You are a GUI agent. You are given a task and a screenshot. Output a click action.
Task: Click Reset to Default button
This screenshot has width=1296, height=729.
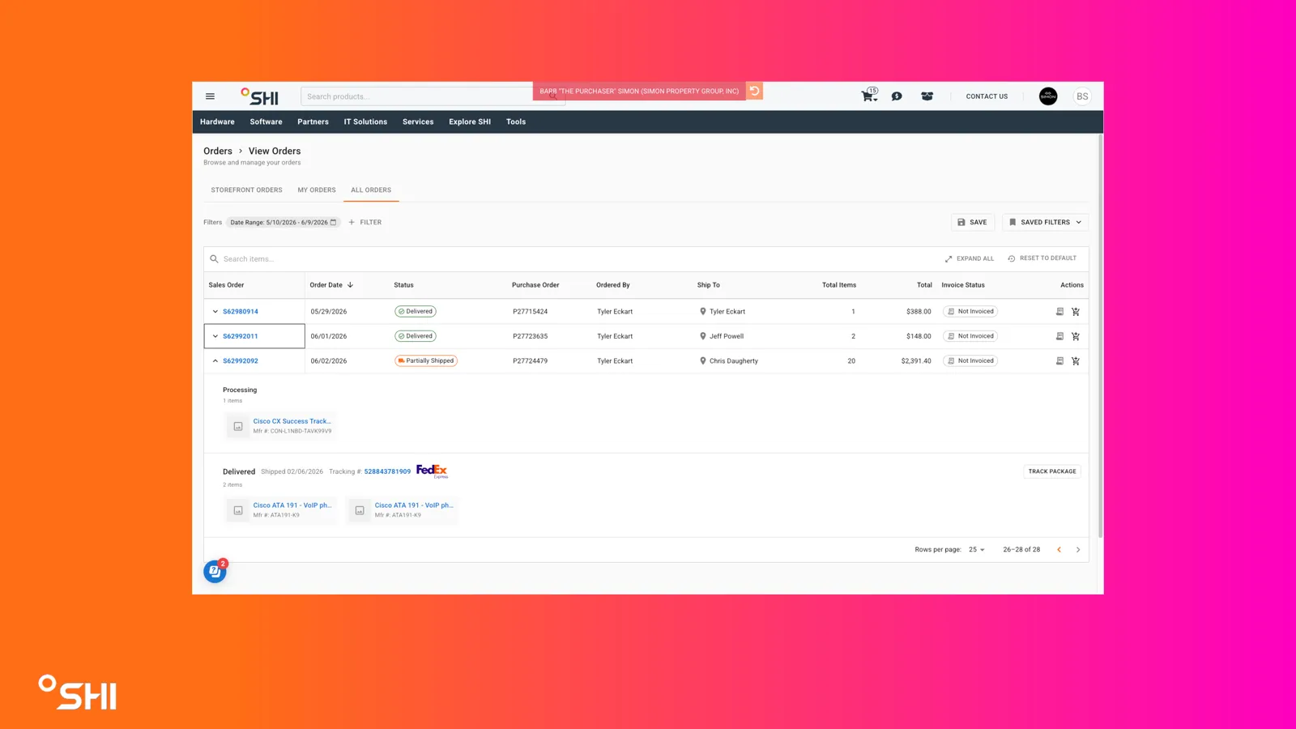[x=1042, y=258]
